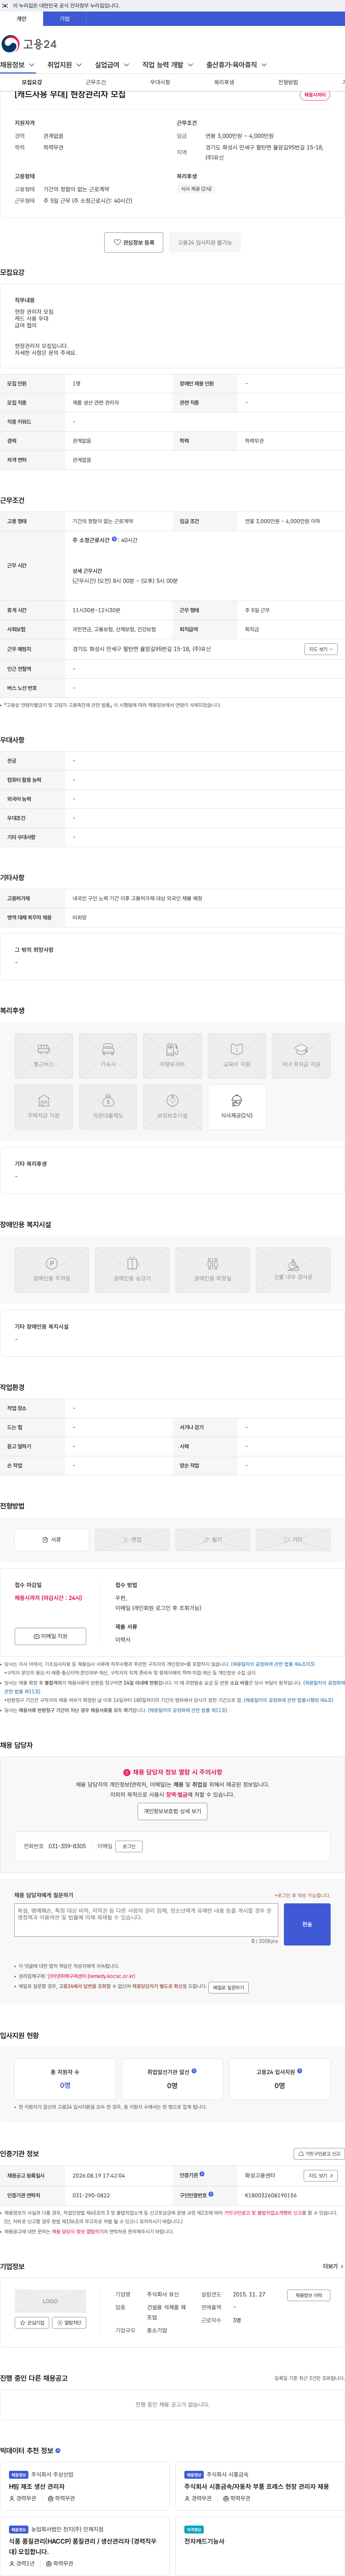
Task: Open the 식품 품질관리(HACCP) posting
Action: [x=83, y=2546]
